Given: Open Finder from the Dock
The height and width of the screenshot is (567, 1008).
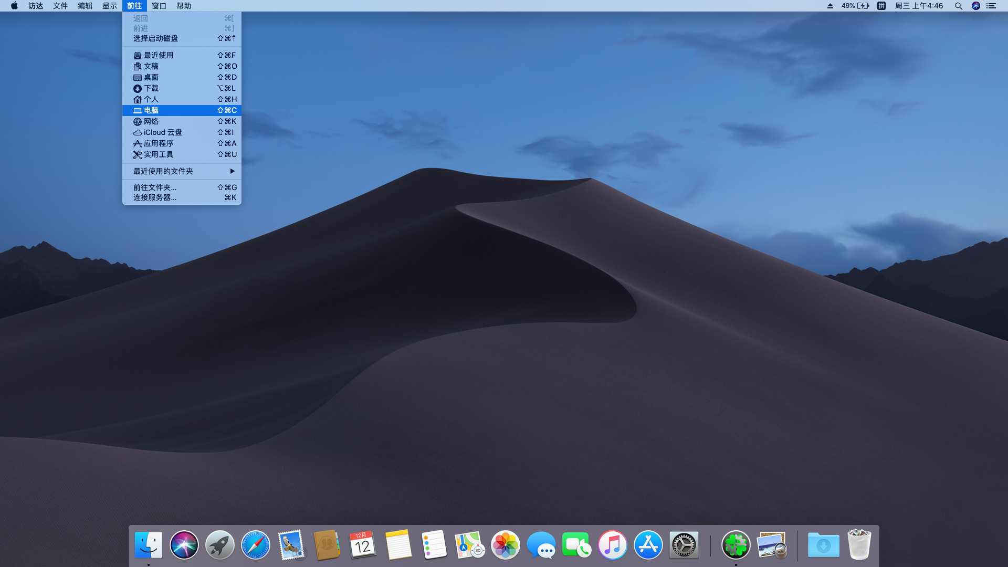Looking at the screenshot, I should point(149,545).
